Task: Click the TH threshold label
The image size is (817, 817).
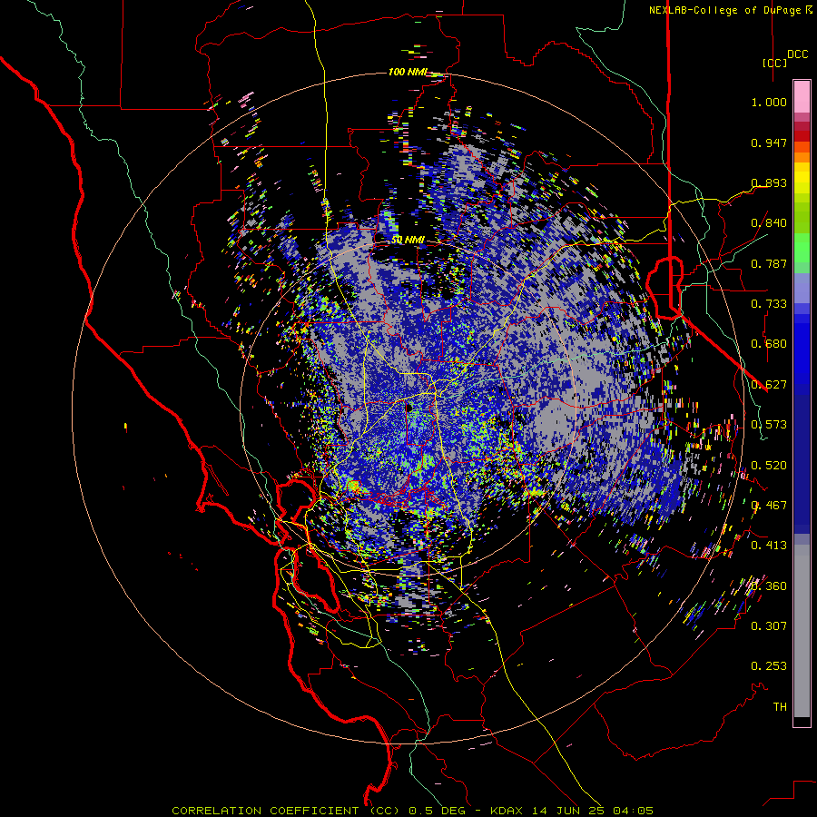Action: coord(780,707)
